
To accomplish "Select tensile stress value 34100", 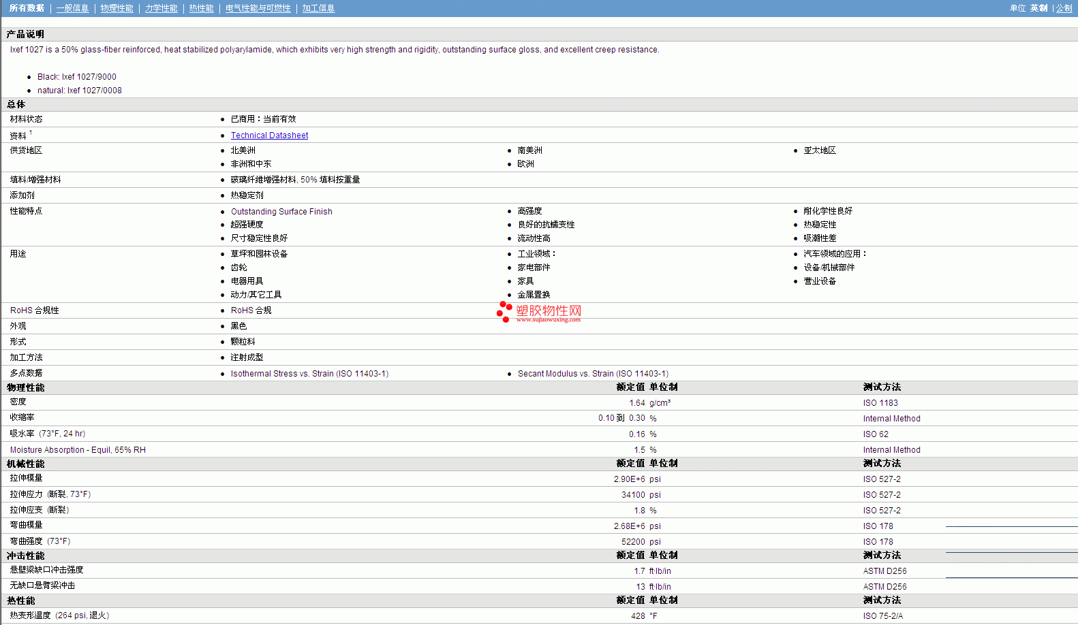I will [633, 495].
